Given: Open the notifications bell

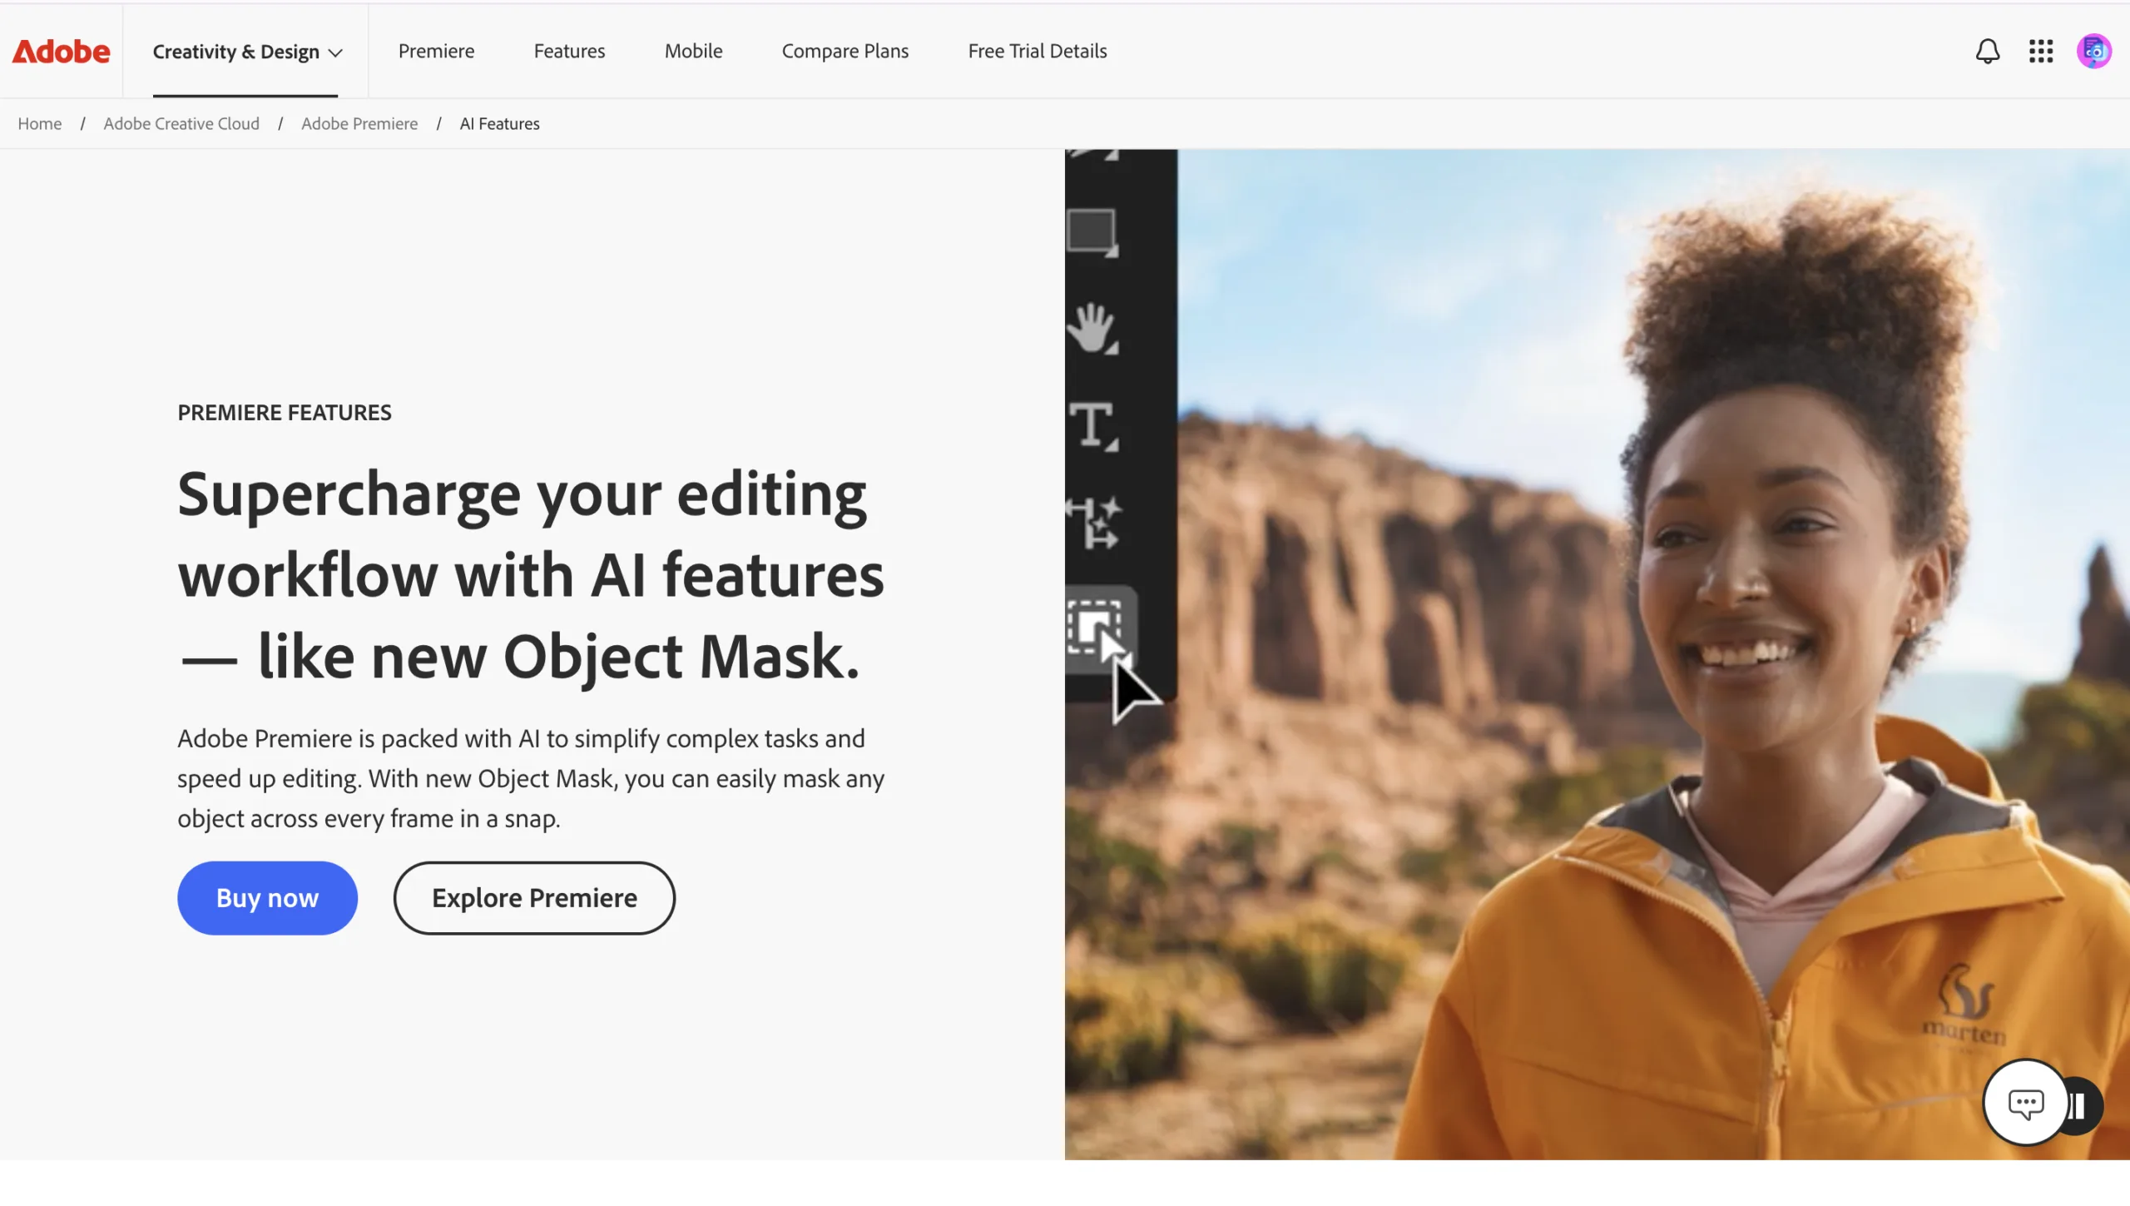Looking at the screenshot, I should pos(1988,52).
